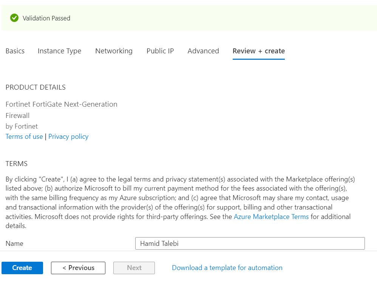Click the blue Create button
This screenshot has height=281, width=377.
[x=22, y=268]
